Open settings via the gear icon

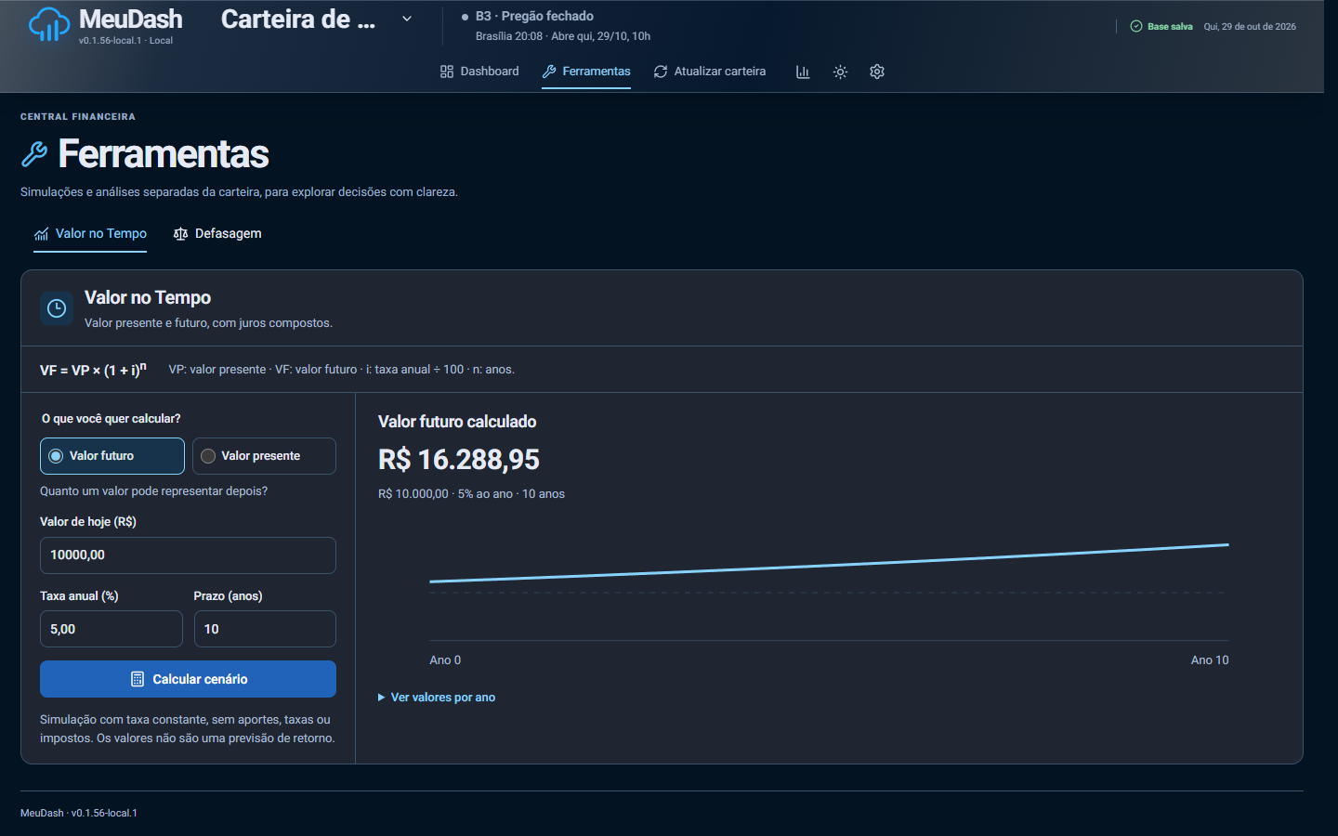coord(877,72)
